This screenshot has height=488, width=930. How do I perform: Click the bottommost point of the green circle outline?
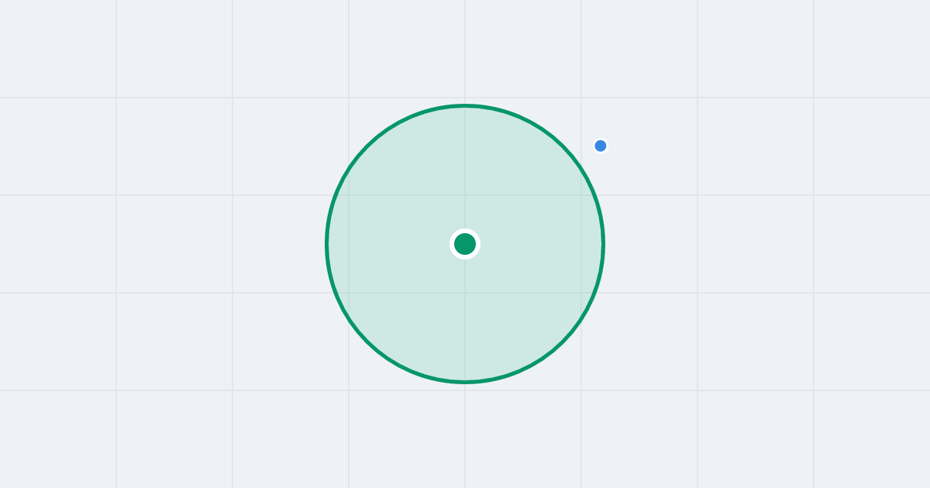click(465, 382)
